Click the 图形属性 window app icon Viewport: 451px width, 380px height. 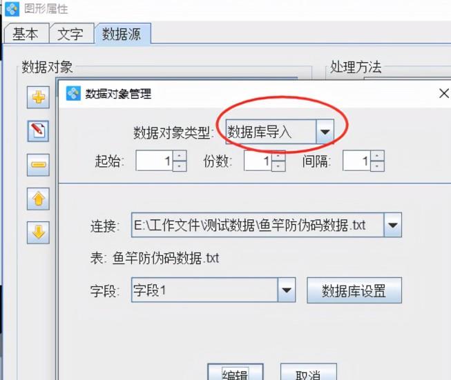click(x=12, y=8)
